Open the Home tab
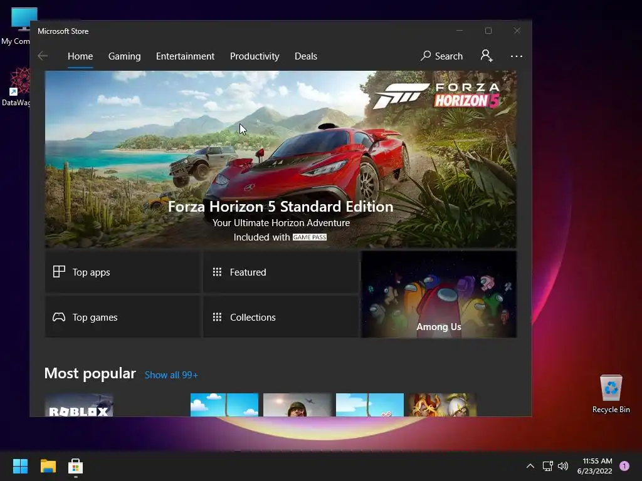The image size is (642, 481). [x=80, y=56]
